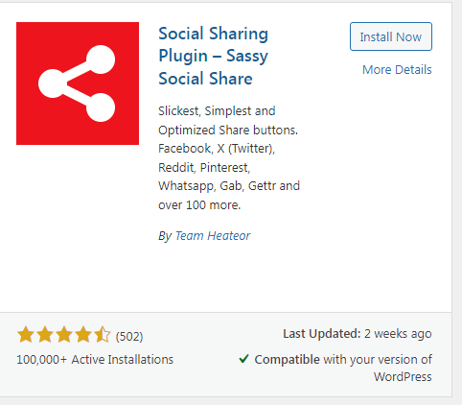Click the first rating star
Image resolution: width=462 pixels, height=405 pixels.
tap(26, 335)
